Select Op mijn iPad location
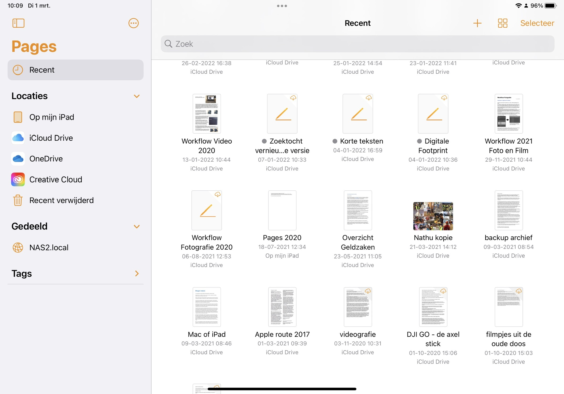Screen dimensions: 564x394 coord(52,117)
